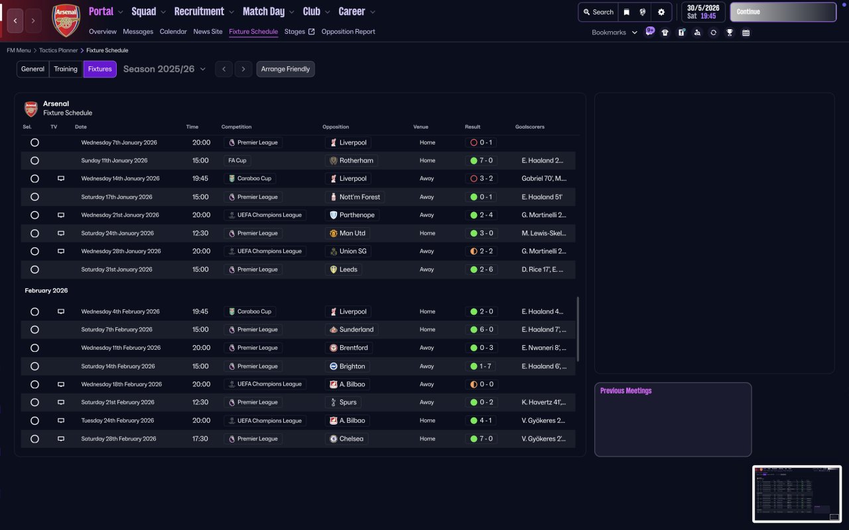Click the 30/5/2026 date and time box

703,12
